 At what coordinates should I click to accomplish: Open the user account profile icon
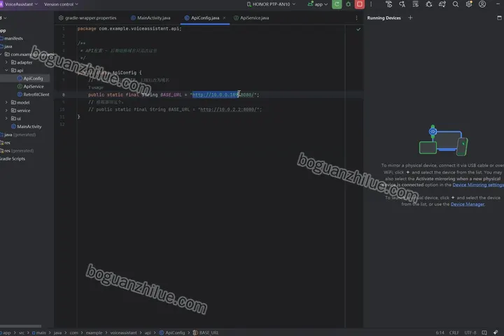[482, 4]
